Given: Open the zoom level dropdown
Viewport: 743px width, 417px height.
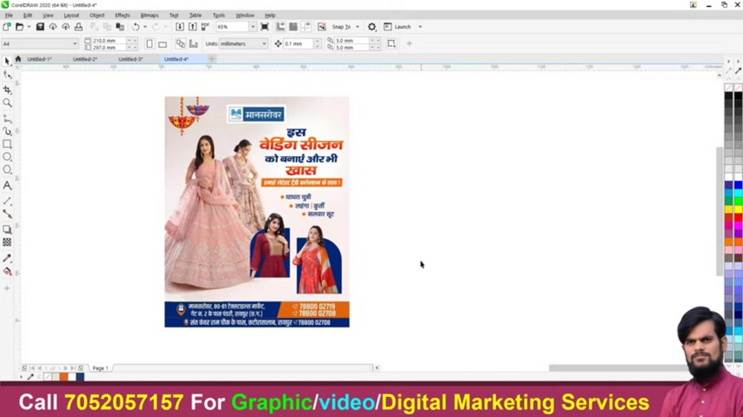Looking at the screenshot, I should (252, 27).
